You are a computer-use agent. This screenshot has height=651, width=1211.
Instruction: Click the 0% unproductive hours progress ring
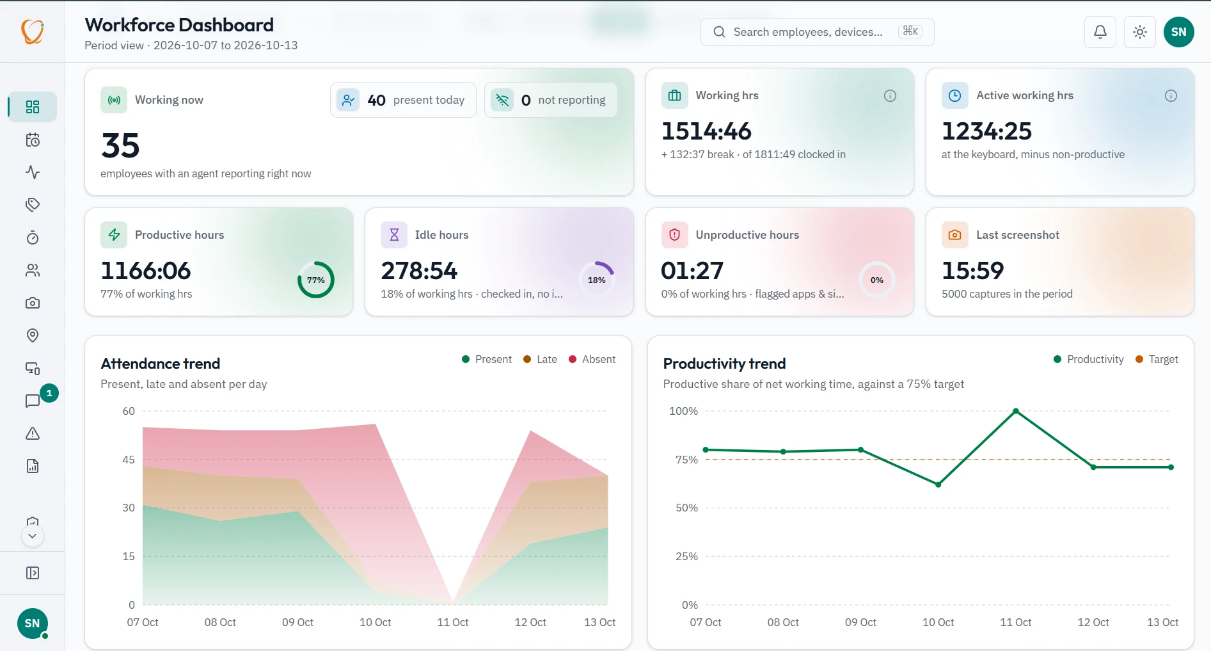coord(877,280)
